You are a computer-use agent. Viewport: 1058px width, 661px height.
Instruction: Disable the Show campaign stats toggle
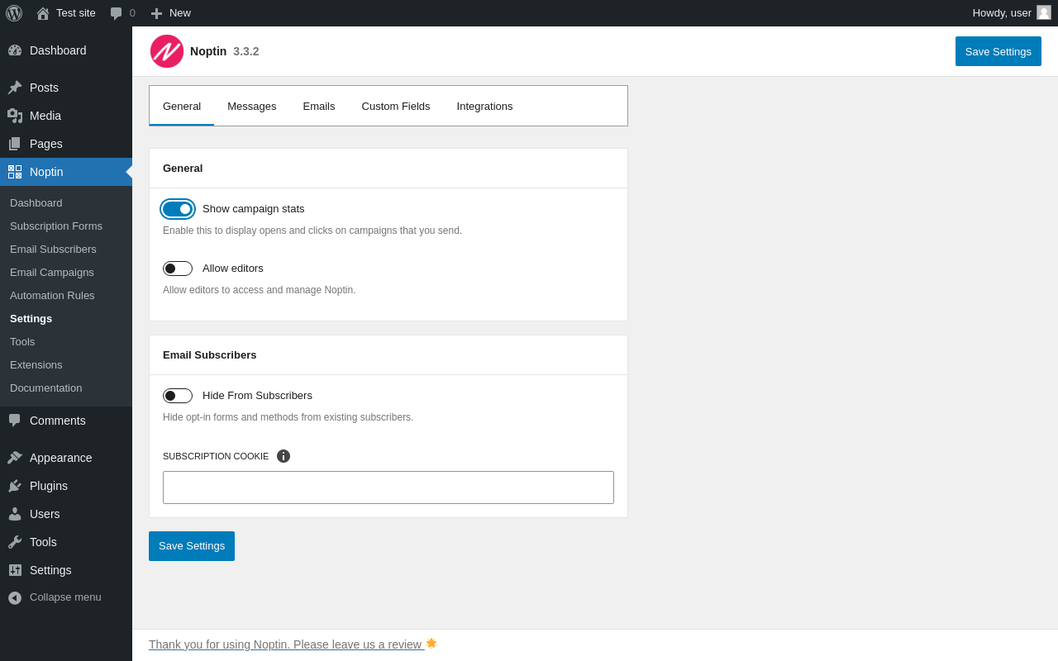click(x=178, y=209)
